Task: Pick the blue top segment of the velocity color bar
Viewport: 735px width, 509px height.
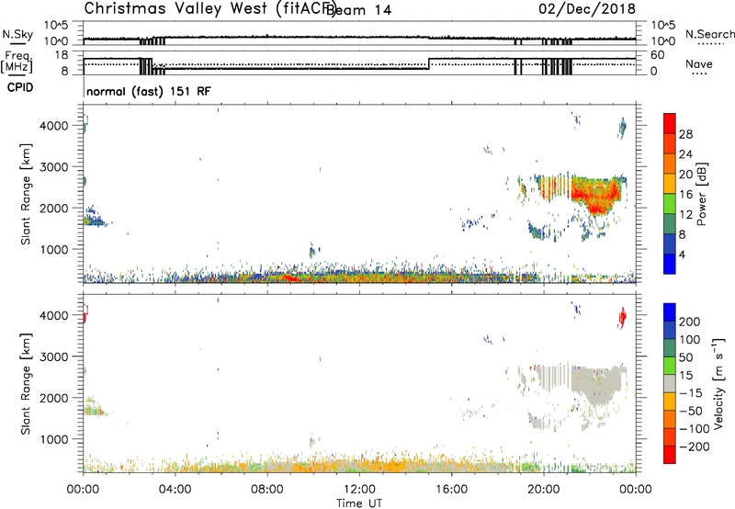Action: [x=670, y=312]
